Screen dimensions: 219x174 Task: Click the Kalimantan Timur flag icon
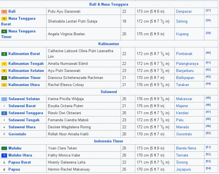(x=4, y=78)
